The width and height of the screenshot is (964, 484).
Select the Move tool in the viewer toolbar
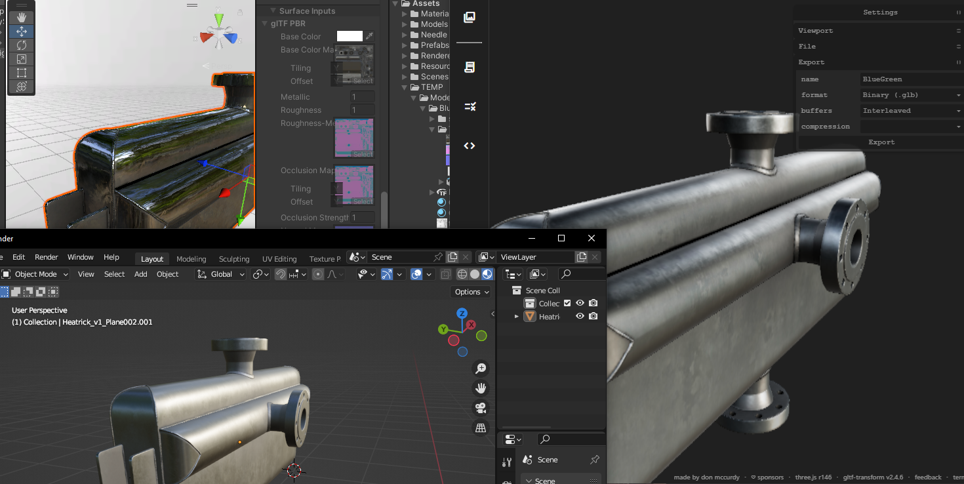coord(21,31)
